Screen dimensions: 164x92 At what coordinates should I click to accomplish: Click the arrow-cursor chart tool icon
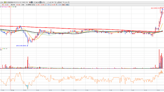tap(57, 2)
